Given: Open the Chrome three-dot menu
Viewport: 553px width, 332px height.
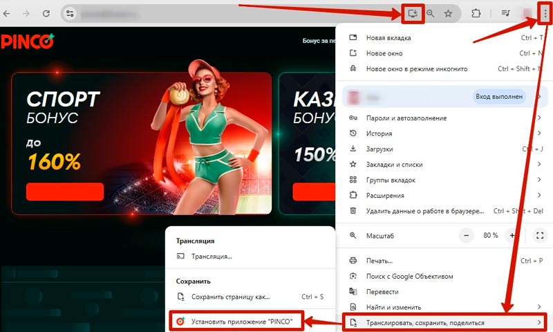Looking at the screenshot, I should 544,13.
